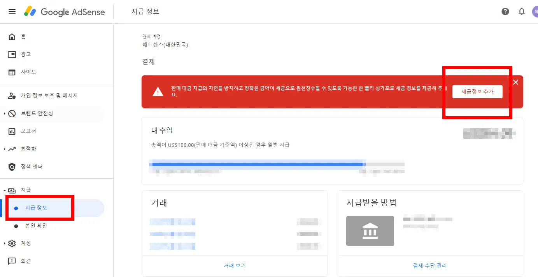Collapse the 지급 section
Viewport: 538px width, 277px height.
click(x=4, y=190)
